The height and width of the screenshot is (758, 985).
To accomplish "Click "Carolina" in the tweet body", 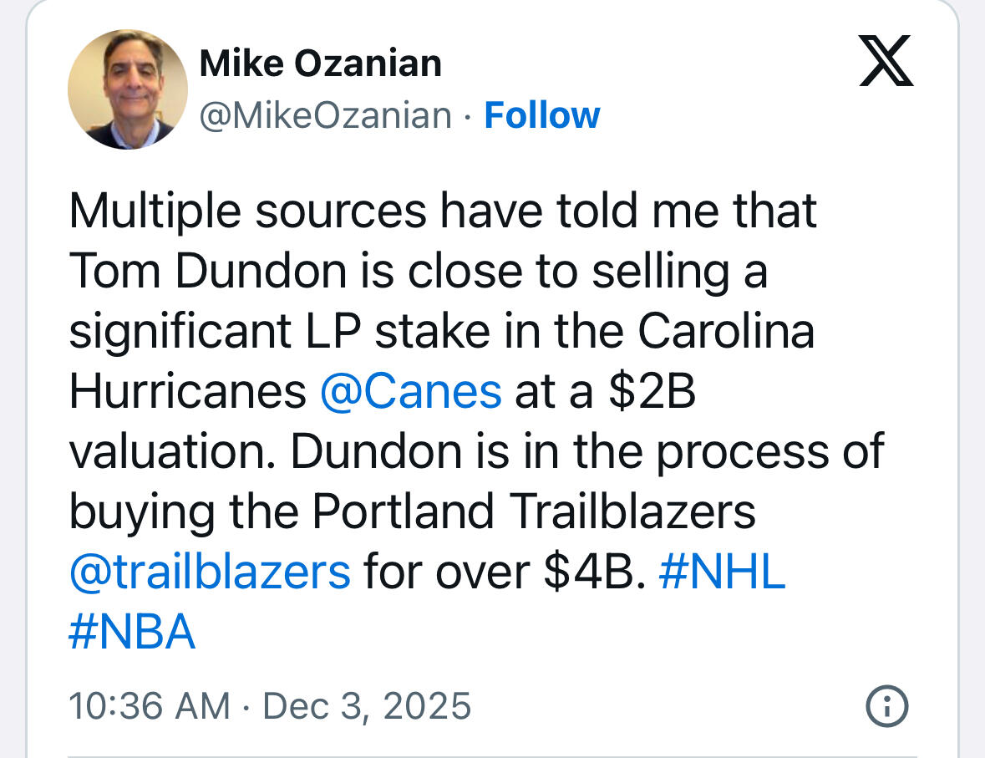I will coord(726,332).
